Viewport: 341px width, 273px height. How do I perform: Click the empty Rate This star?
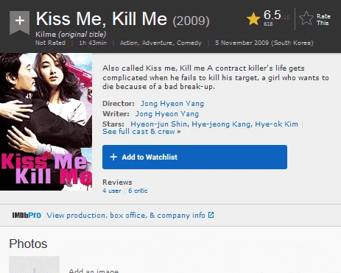306,18
